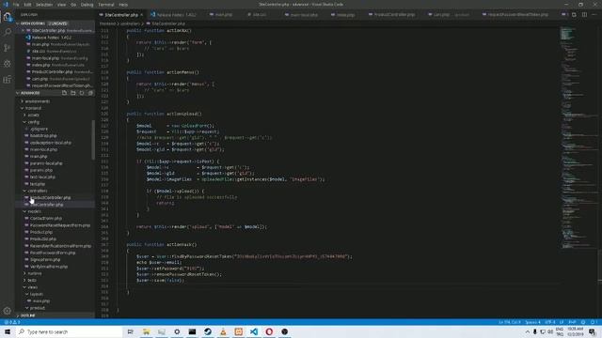The width and height of the screenshot is (602, 338).
Task: Switch to the main-local.php tab
Action: coord(301,15)
